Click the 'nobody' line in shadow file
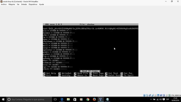This screenshot has width=181, height=102. tap(59, 58)
